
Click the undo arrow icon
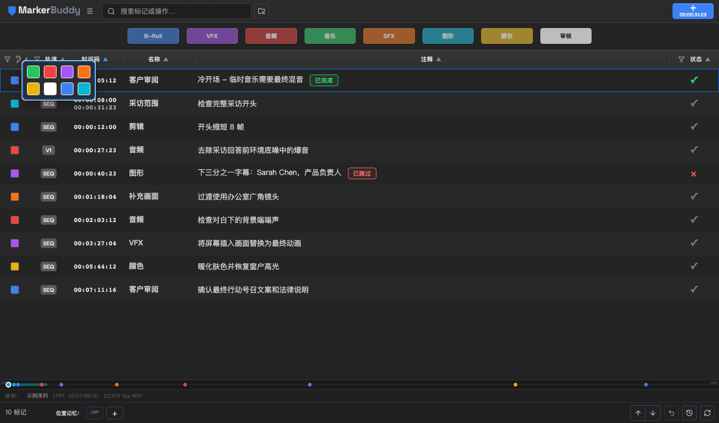[671, 413]
